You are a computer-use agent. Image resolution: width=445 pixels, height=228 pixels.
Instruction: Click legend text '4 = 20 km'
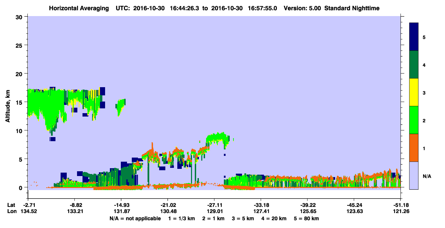pos(275,218)
